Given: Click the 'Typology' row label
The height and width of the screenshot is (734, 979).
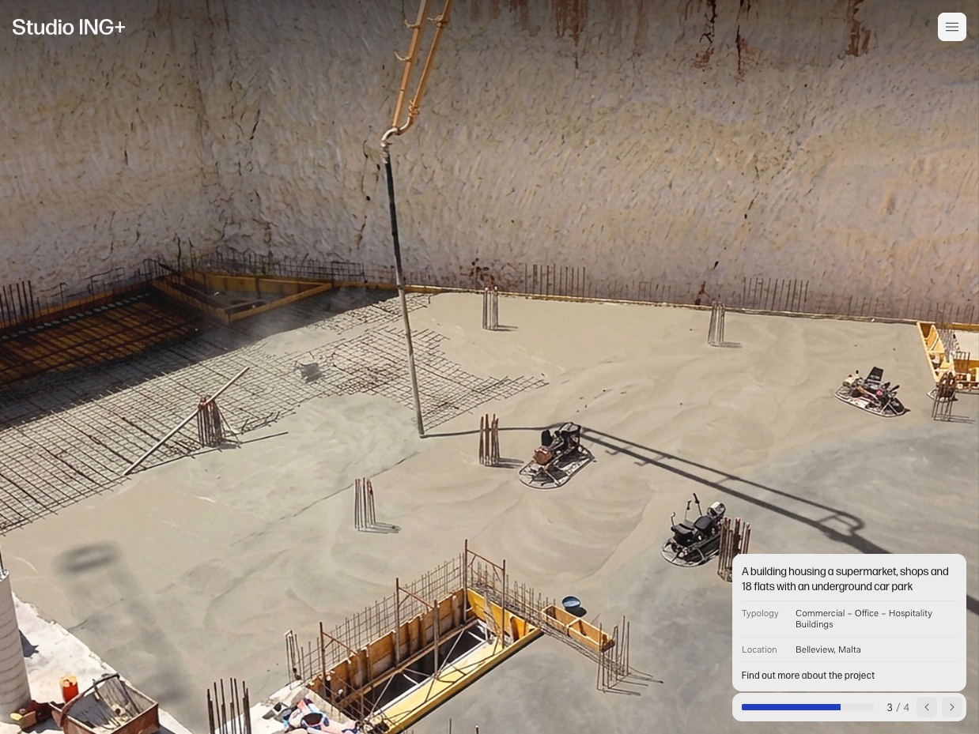Looking at the screenshot, I should click(760, 613).
